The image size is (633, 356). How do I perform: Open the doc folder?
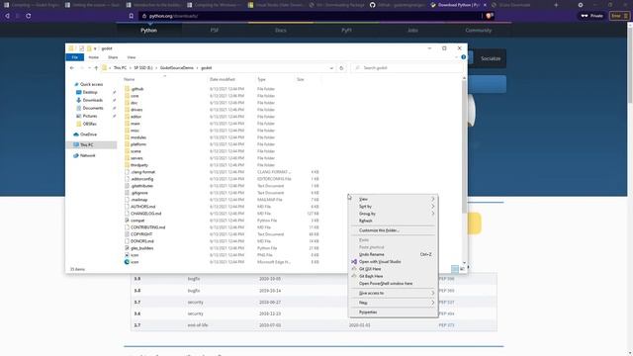(135, 103)
